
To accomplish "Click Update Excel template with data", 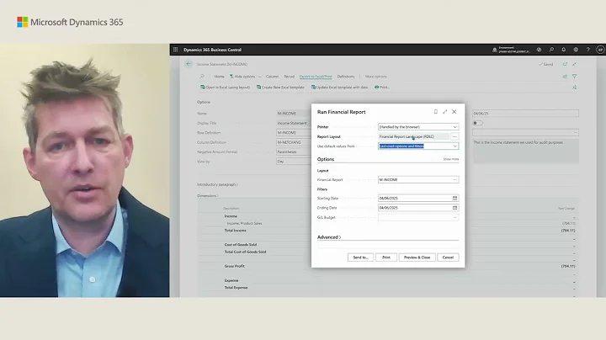I will [340, 88].
